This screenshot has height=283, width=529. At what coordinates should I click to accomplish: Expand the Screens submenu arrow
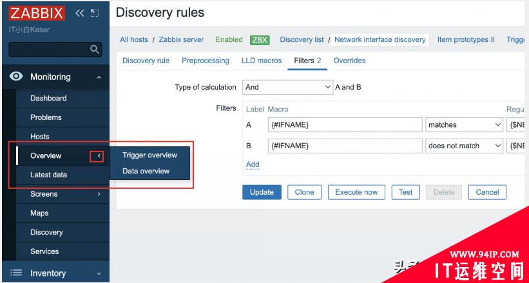99,194
